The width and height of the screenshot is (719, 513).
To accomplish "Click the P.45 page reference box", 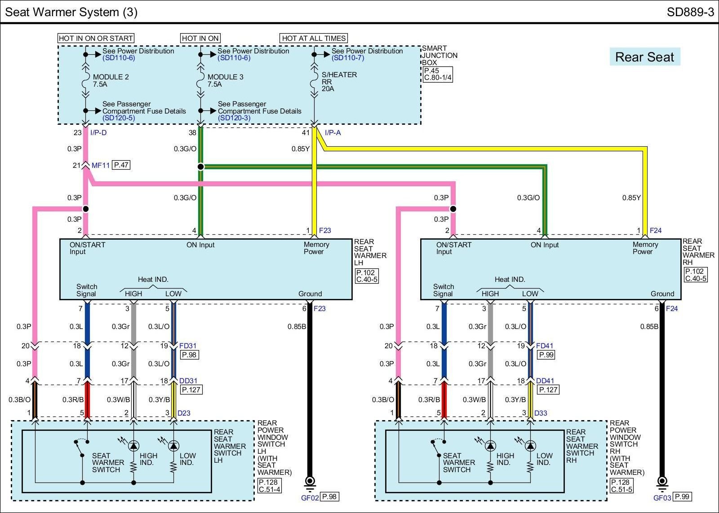I will point(431,70).
